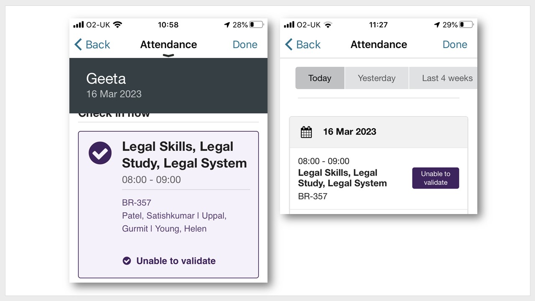535x301 pixels.
Task: Click small check icon beside Unable to validate
Action: (127, 261)
